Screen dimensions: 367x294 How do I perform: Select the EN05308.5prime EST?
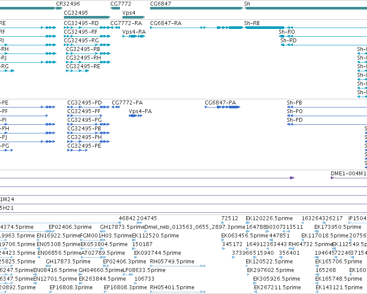[x=59, y=244]
